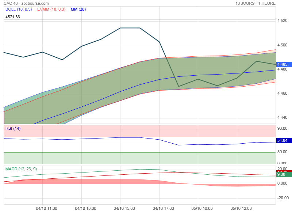This screenshot has height=212, width=292.
Task: Click the blue 54.64 RSI value tag
Action: (x=283, y=140)
